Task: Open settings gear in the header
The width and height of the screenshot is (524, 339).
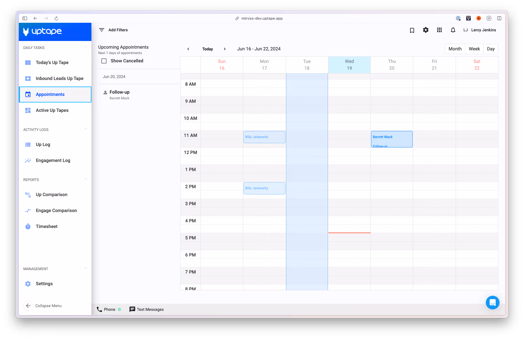Action: pyautogui.click(x=425, y=30)
